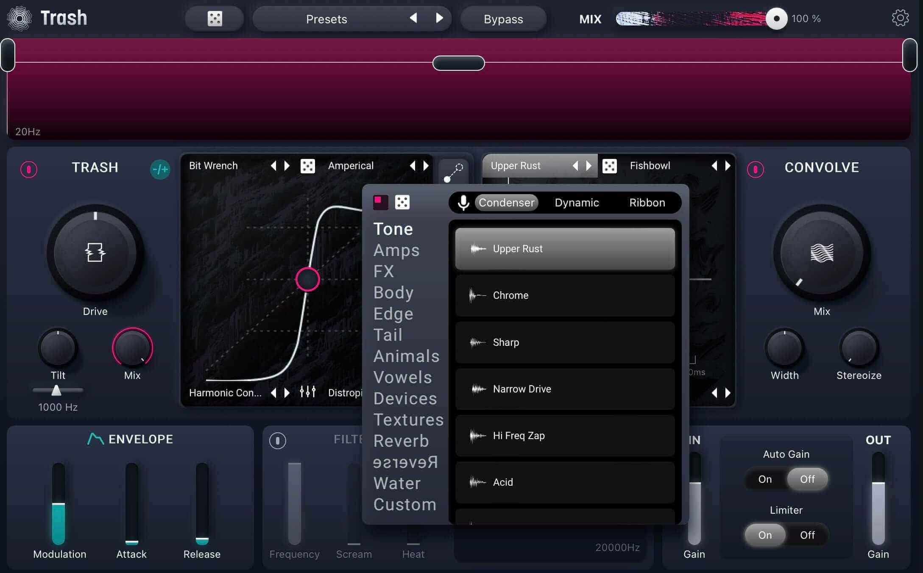Viewport: 923px width, 573px height.
Task: Turn Auto Gain Off
Action: 807,479
